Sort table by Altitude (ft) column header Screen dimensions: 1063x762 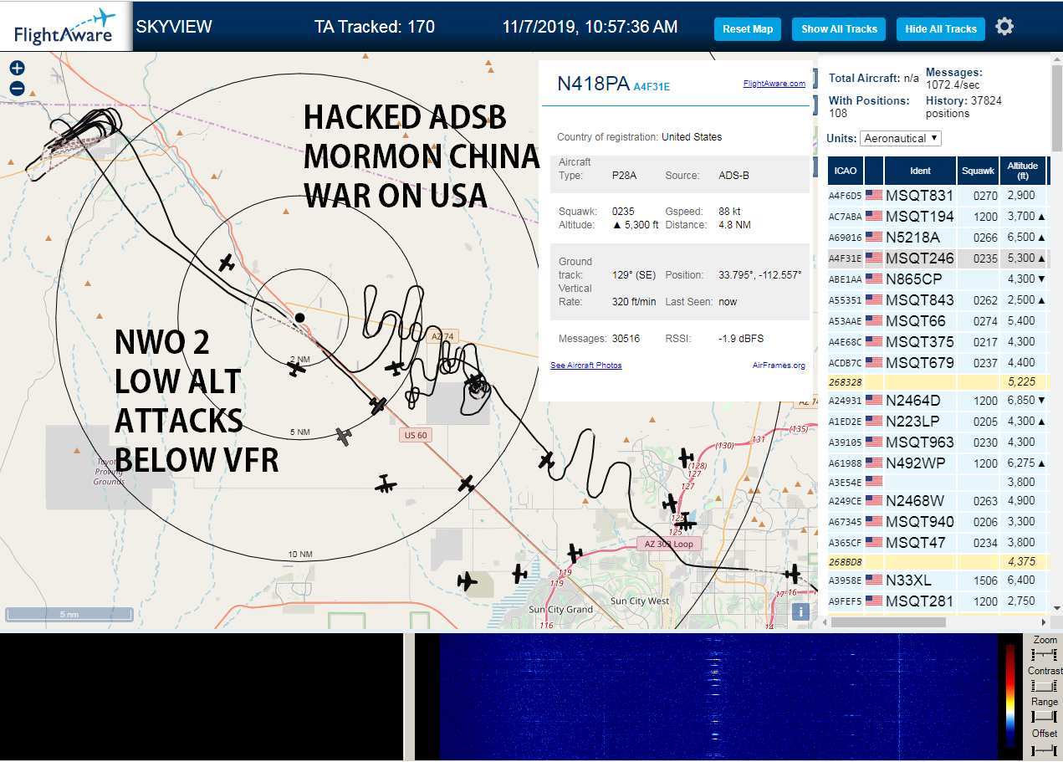click(1024, 171)
